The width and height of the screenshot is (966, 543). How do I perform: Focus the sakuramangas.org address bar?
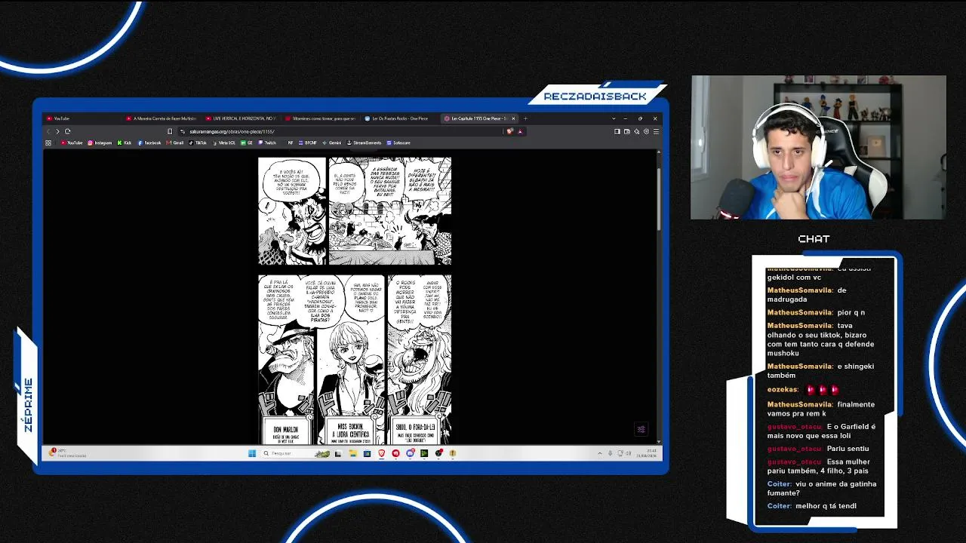point(340,131)
